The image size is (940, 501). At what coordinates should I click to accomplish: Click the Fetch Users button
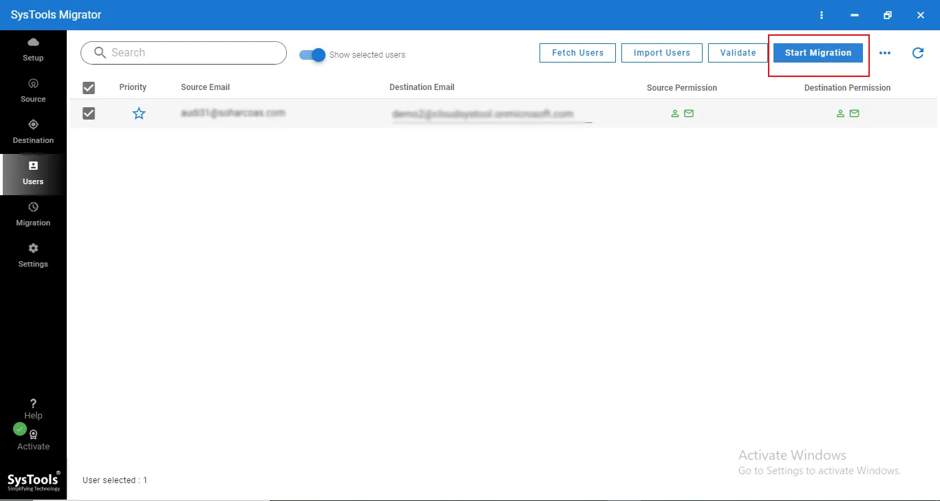point(577,53)
